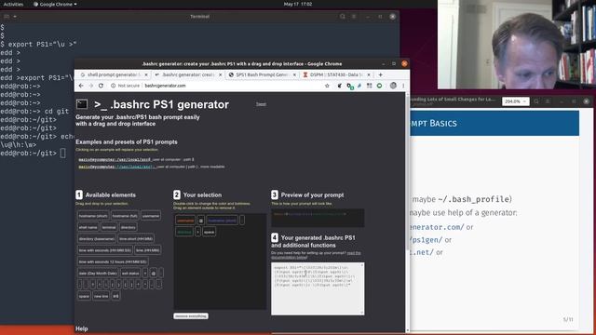Close the DSPM STAT430 tab

369,74
